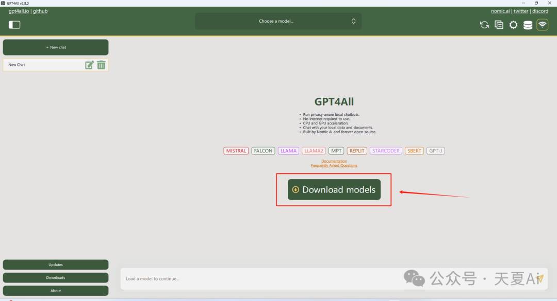Click the LLAMA model tag
Screen dimensions: 557x301
[x=288, y=151]
